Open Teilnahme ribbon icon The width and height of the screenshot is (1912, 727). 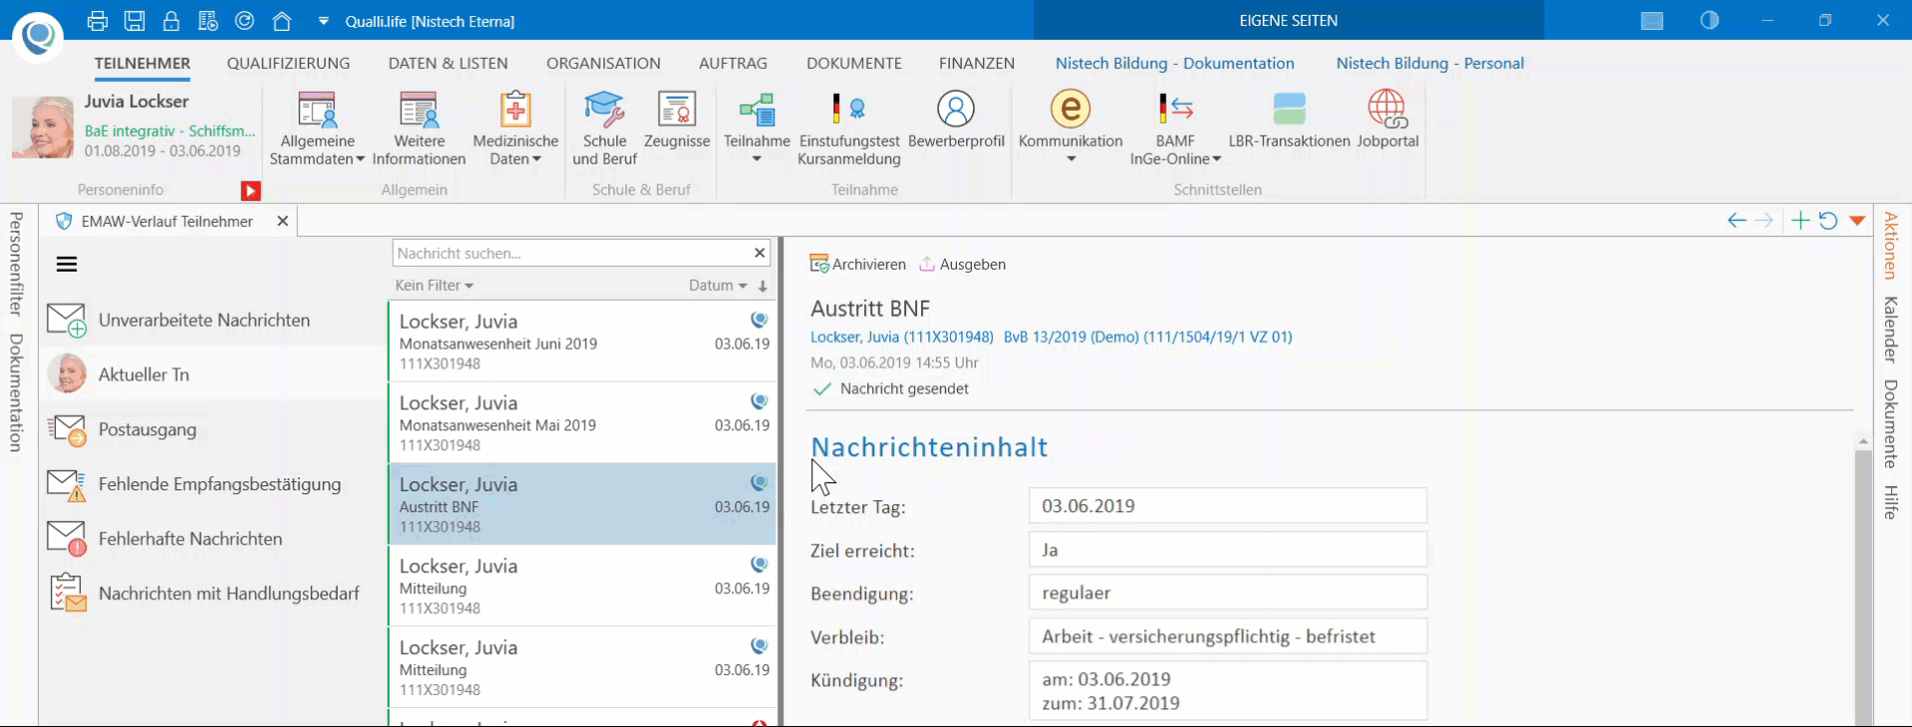pyautogui.click(x=756, y=127)
